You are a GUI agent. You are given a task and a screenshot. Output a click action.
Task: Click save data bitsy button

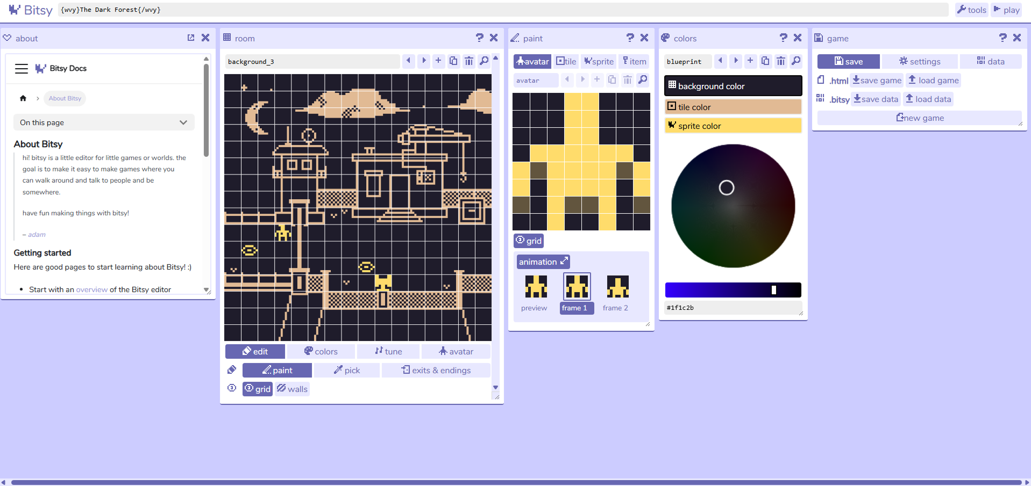click(x=876, y=99)
